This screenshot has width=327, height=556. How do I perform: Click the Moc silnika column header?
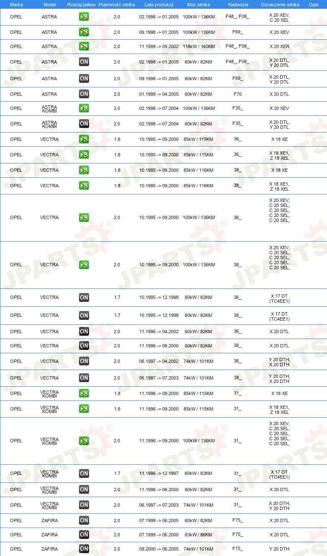pyautogui.click(x=199, y=5)
